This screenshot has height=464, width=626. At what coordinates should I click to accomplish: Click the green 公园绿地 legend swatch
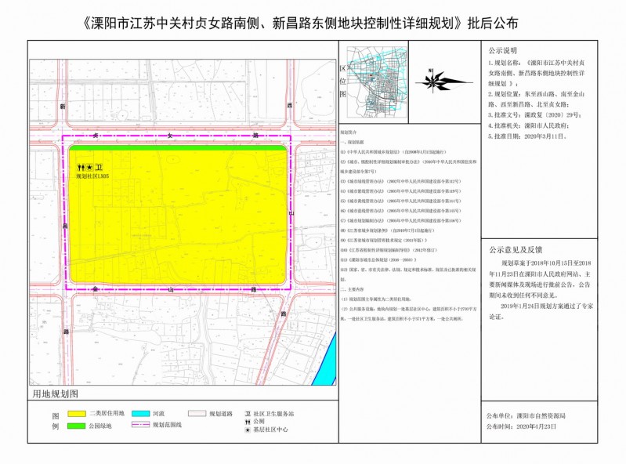click(77, 426)
